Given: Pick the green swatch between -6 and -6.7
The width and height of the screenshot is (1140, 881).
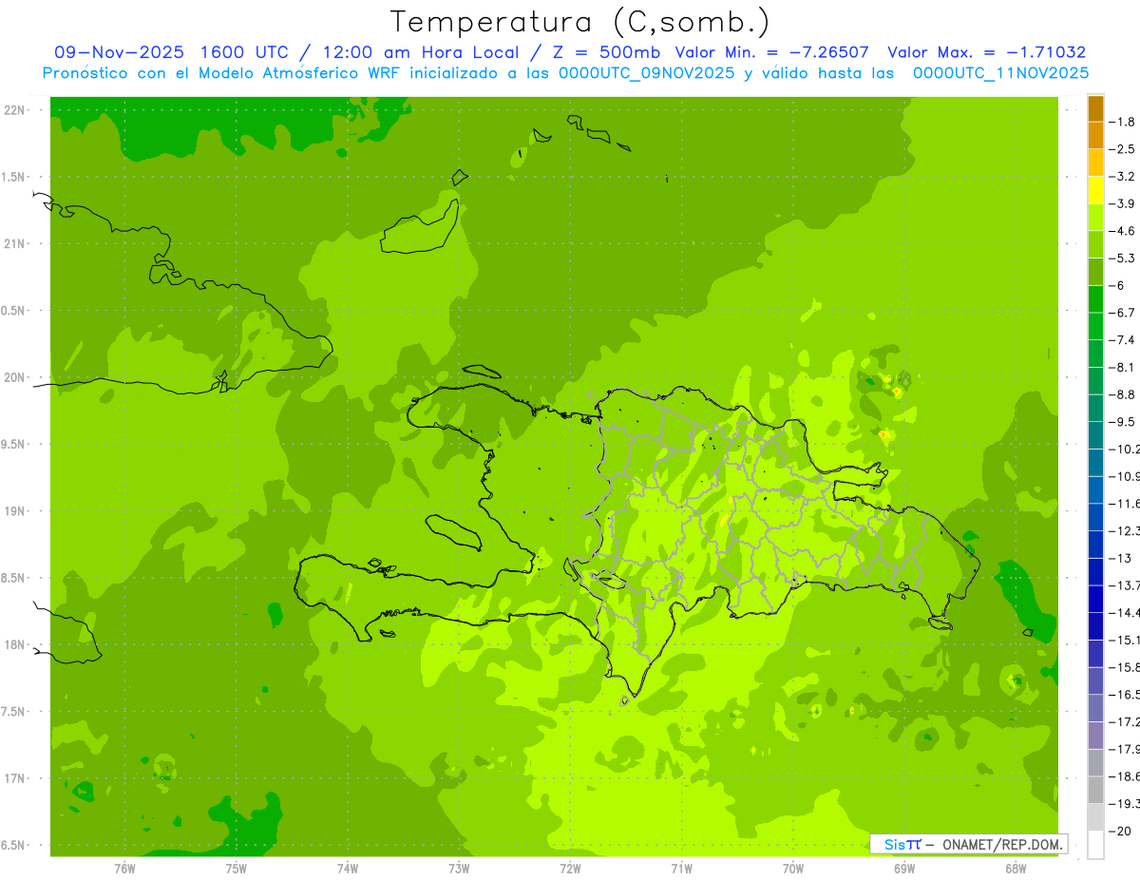Looking at the screenshot, I should point(1095,298).
